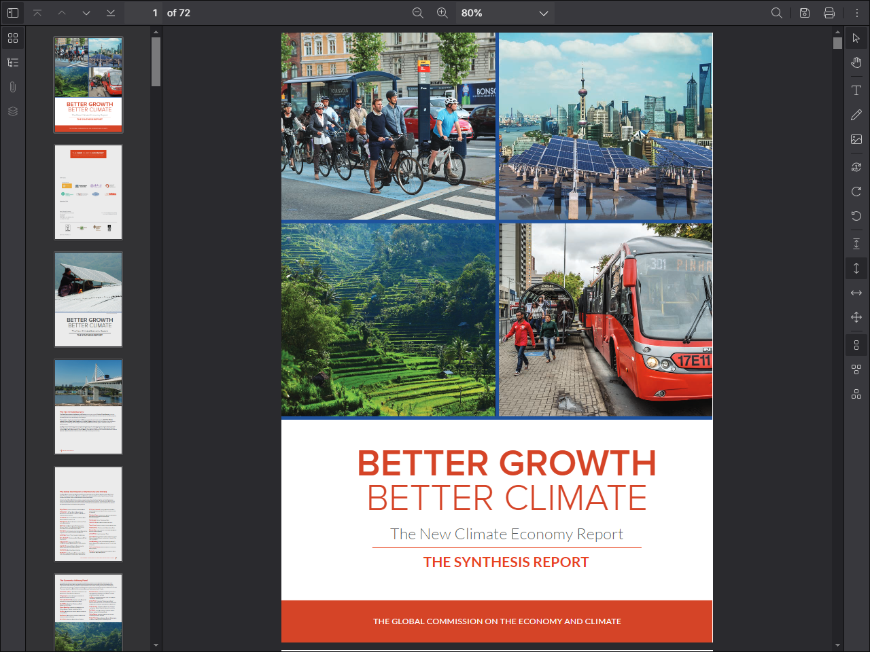Select the cursor text selection tool
Image resolution: width=870 pixels, height=652 pixels.
[856, 38]
